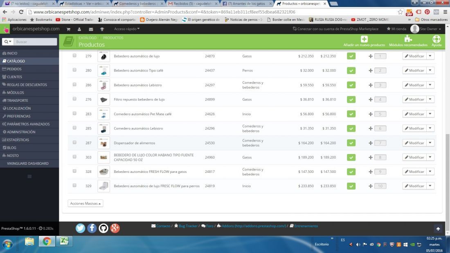Click the back-to-top arrow in footer
The width and height of the screenshot is (450, 253).
[x=438, y=228]
